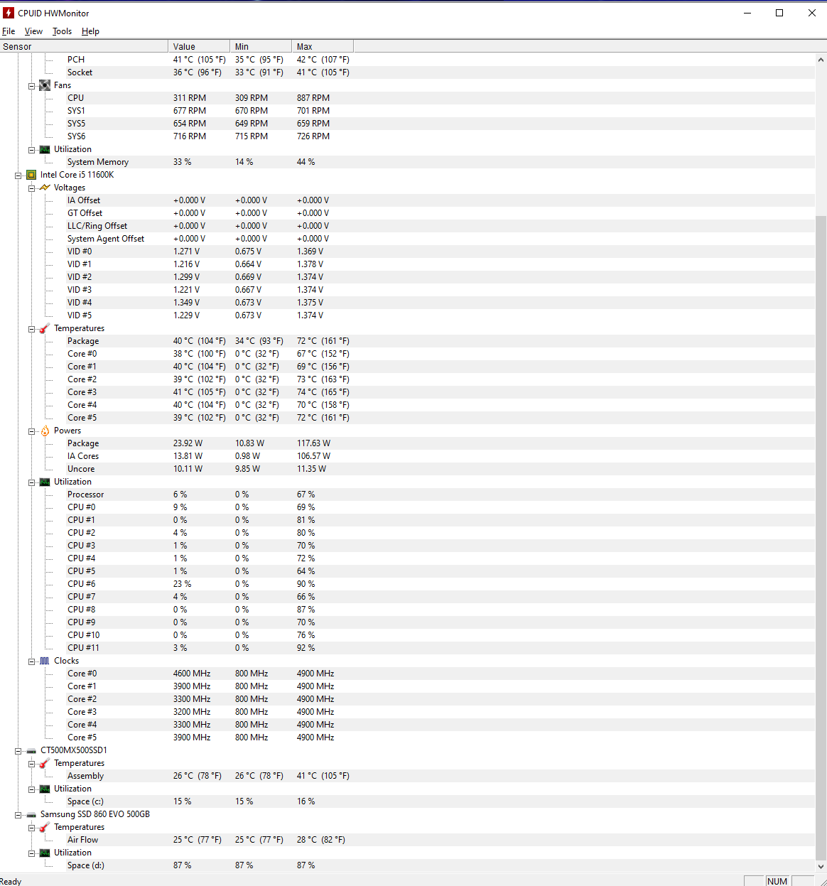Click the Sensor column header

click(84, 46)
